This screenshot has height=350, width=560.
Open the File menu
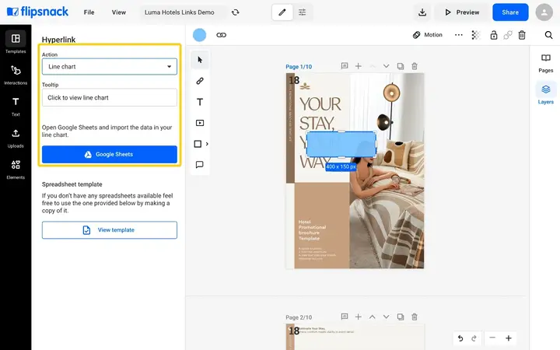point(89,12)
